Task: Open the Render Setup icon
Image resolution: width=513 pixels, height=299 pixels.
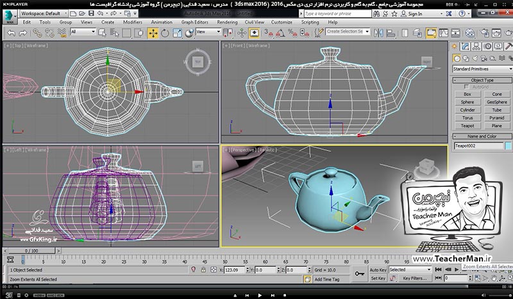Action: click(x=485, y=33)
